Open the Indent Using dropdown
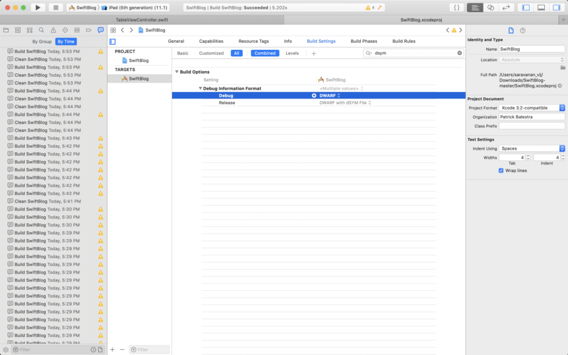 [x=532, y=148]
